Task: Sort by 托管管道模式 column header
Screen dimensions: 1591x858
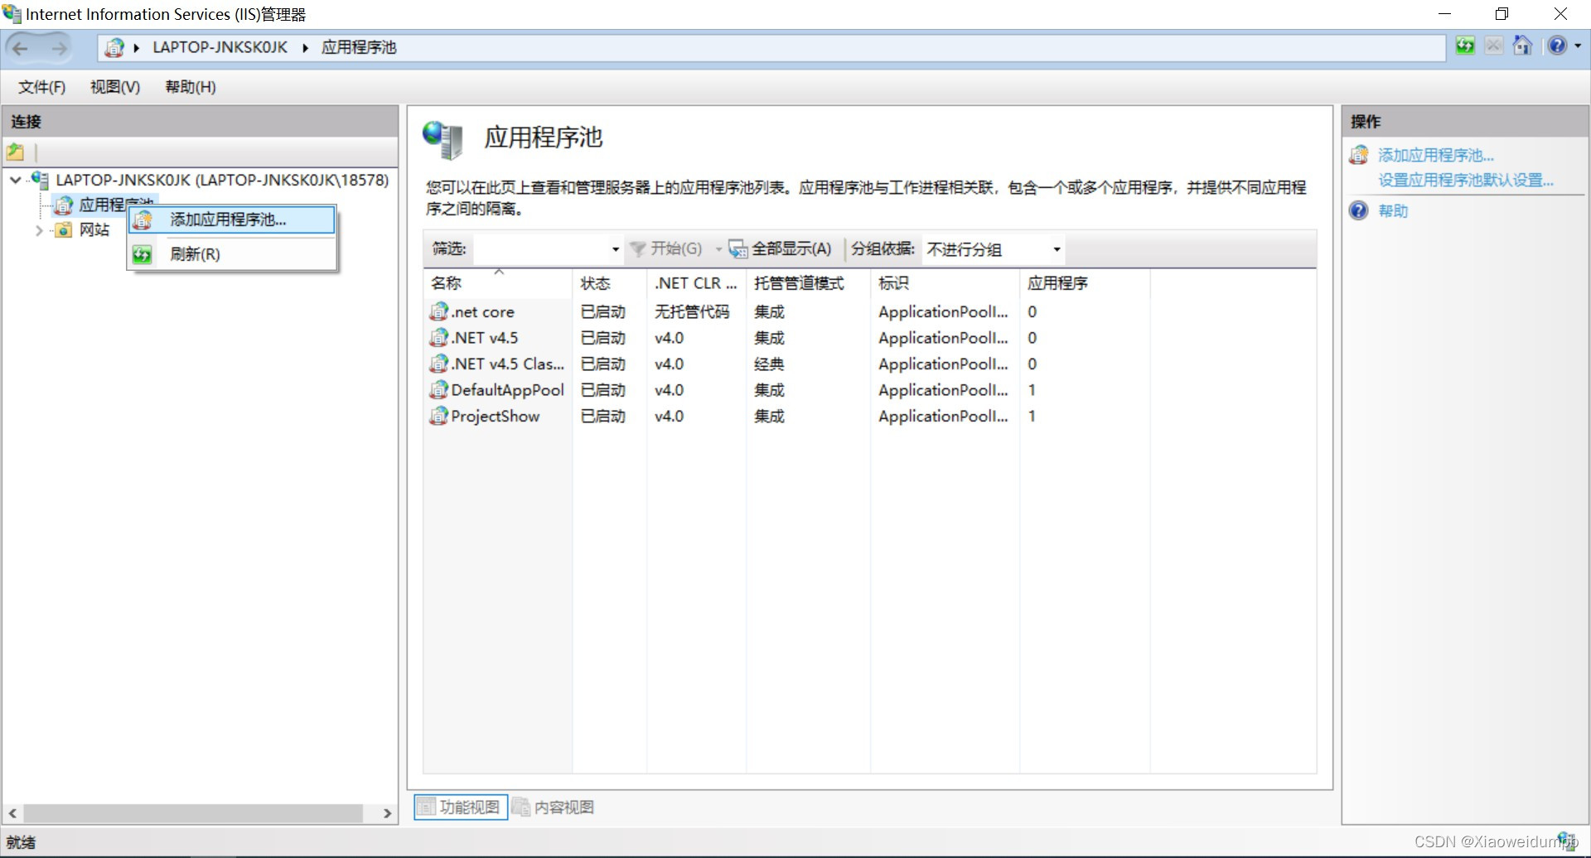Action: pyautogui.click(x=808, y=283)
